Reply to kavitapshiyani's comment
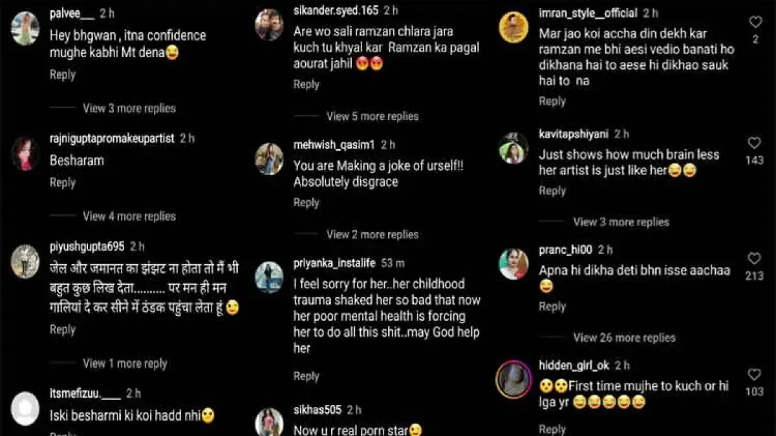 (552, 191)
